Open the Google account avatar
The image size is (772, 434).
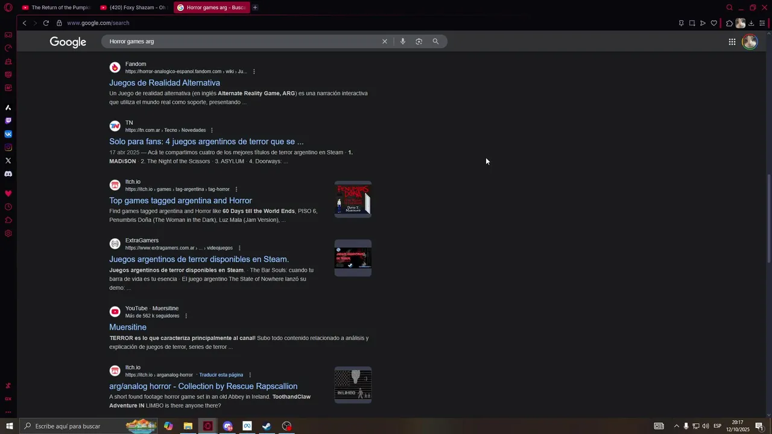750,42
